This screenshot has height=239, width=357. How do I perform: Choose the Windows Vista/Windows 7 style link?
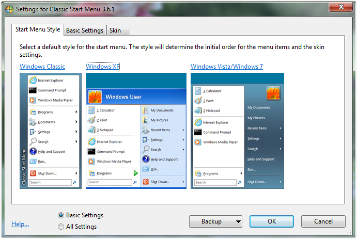226,67
